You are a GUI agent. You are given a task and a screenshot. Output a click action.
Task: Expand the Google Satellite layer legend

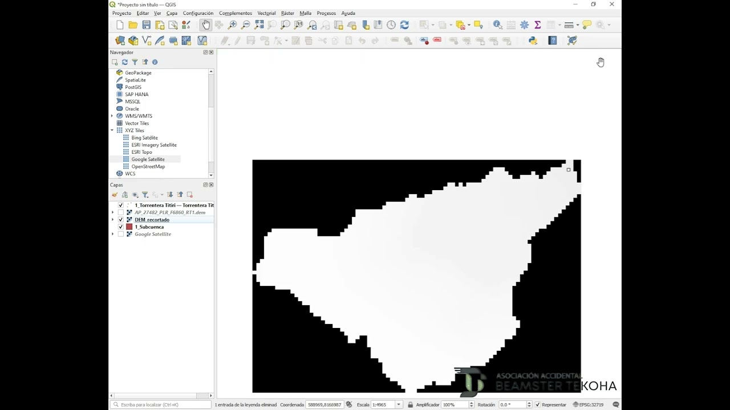coord(112,234)
